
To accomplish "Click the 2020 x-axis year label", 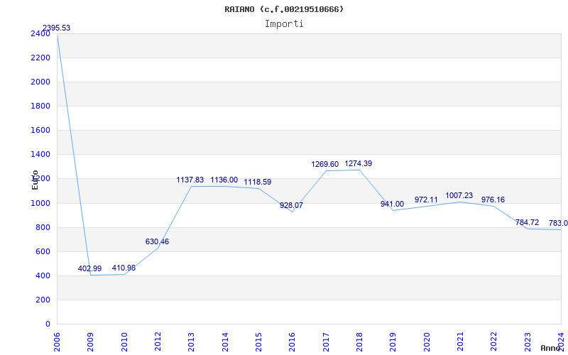I will (427, 342).
